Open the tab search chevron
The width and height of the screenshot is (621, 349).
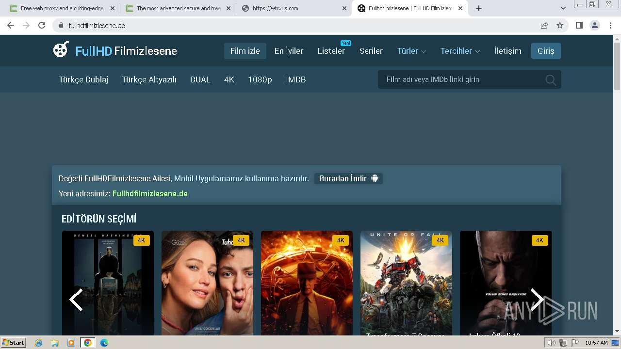coord(563,8)
